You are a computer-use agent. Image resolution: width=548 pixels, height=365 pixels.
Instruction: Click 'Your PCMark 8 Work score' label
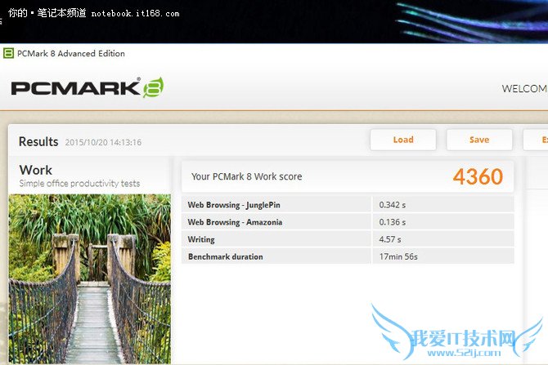[246, 176]
